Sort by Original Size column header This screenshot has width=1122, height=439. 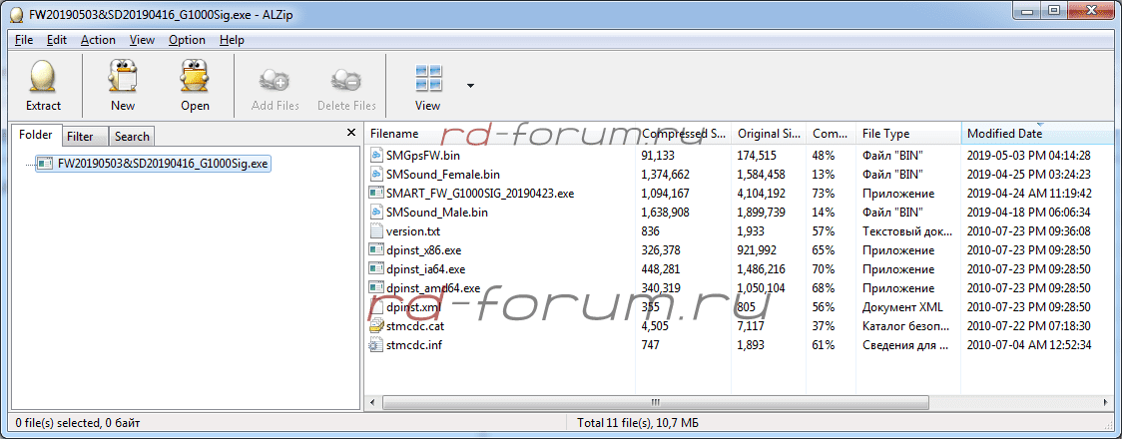click(770, 133)
